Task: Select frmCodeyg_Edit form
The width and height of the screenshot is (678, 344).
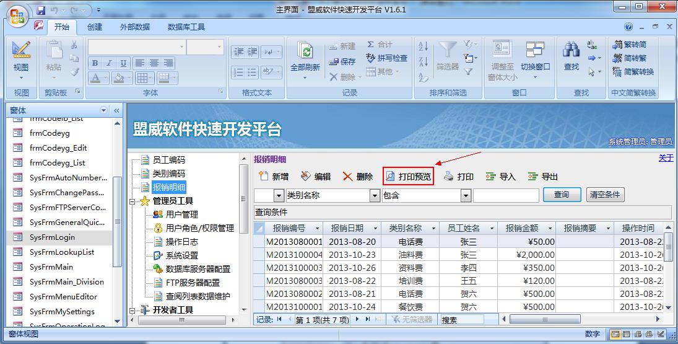Action: click(59, 148)
